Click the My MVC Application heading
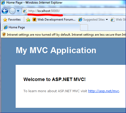Viewport: 126px width, 113px height. [x=56, y=50]
